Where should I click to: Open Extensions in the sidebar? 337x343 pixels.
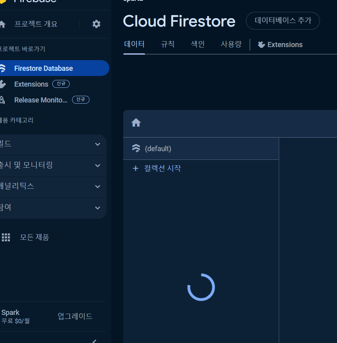(31, 84)
